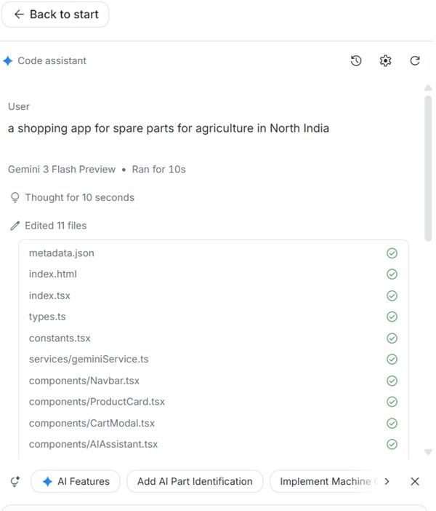436x511 pixels.
Task: Go Back to start
Action: 55,15
